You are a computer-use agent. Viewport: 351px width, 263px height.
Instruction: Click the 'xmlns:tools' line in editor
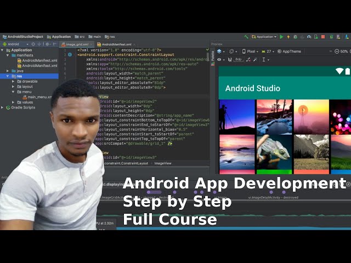(x=137, y=68)
